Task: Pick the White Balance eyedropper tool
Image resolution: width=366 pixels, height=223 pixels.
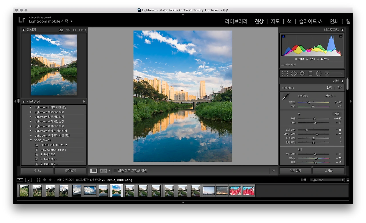Action: 286,97
